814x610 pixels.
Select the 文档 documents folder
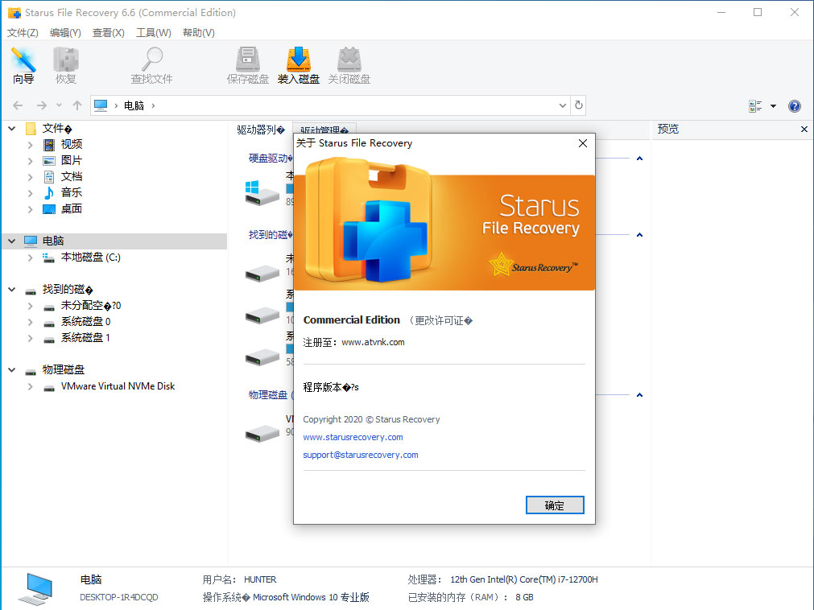pos(71,176)
